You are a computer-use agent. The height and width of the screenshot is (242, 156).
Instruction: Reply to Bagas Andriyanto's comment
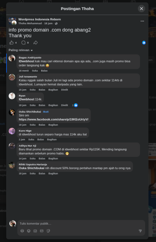click(x=44, y=71)
